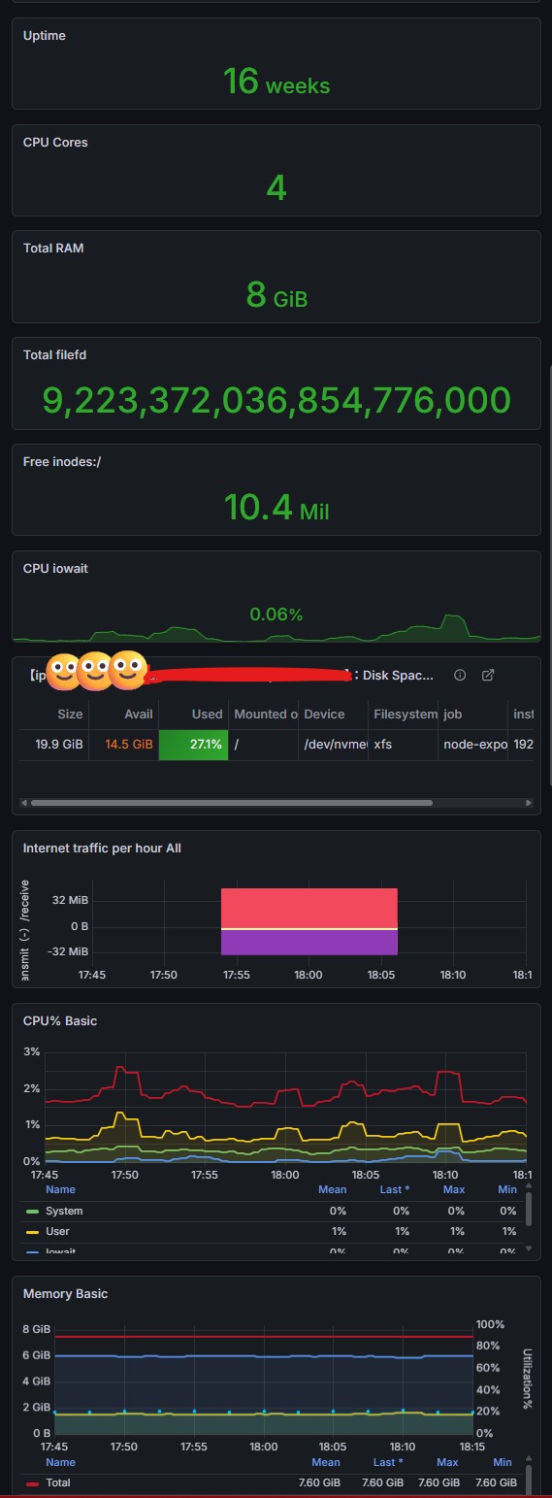
Task: Click the CPU% Basic legend vertical scrollbar
Action: (x=529, y=1211)
